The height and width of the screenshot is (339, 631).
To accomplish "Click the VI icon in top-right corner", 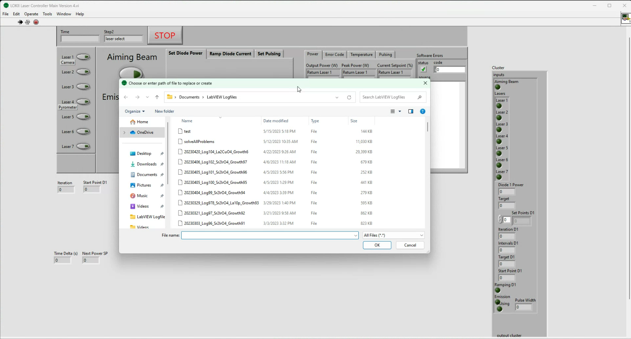I will [x=626, y=18].
